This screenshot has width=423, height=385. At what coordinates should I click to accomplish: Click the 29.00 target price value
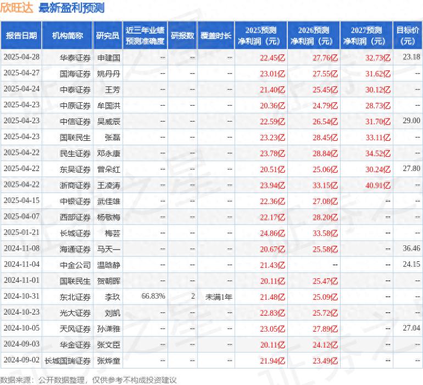point(411,121)
